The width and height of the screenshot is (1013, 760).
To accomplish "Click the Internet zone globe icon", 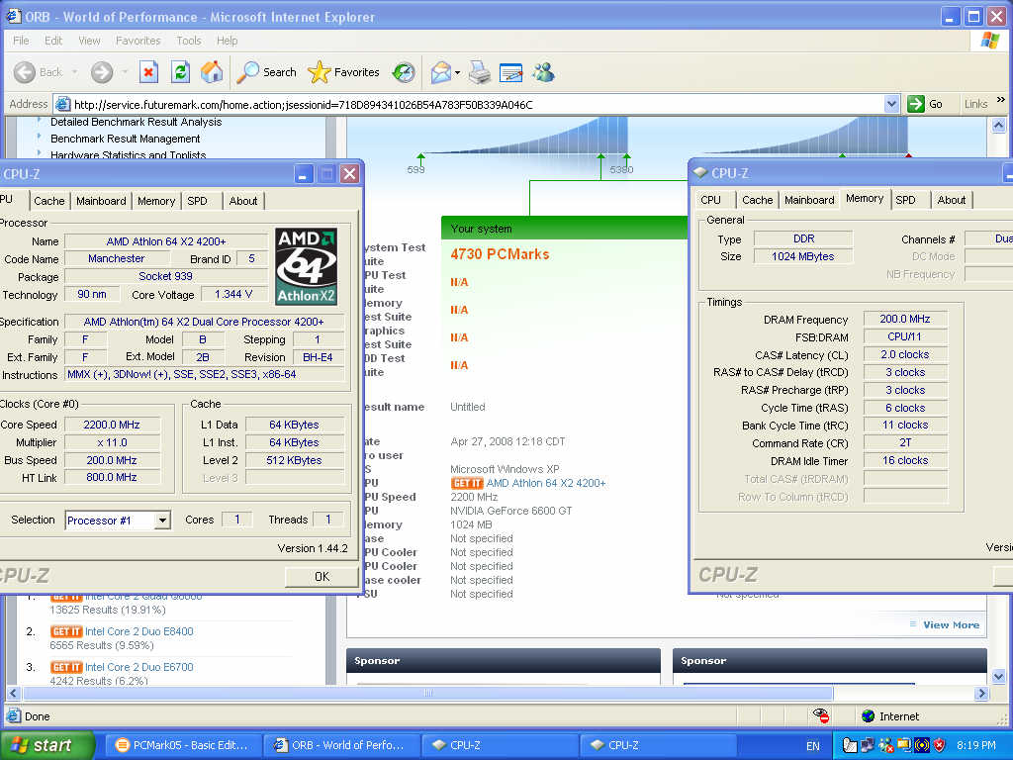I will [x=869, y=716].
